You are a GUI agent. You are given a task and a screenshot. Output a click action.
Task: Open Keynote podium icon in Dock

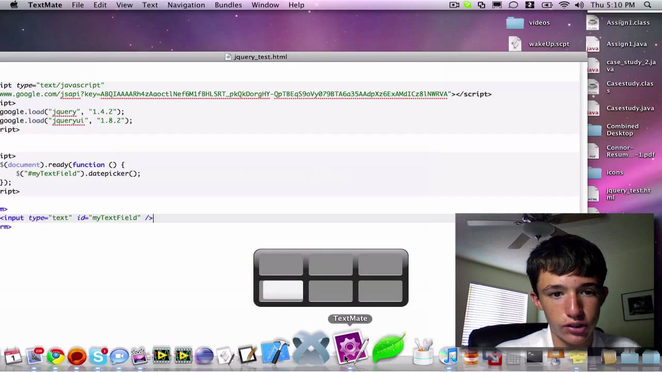click(555, 357)
